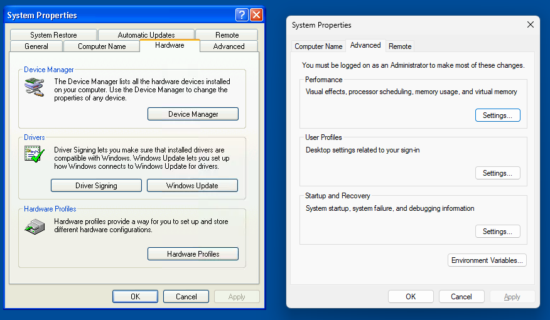Click the Hardware Profiles section icon
The image size is (550, 320).
pyautogui.click(x=34, y=225)
